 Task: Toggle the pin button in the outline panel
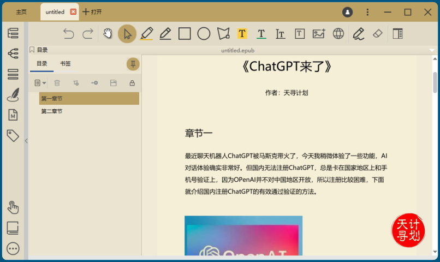coord(133,64)
